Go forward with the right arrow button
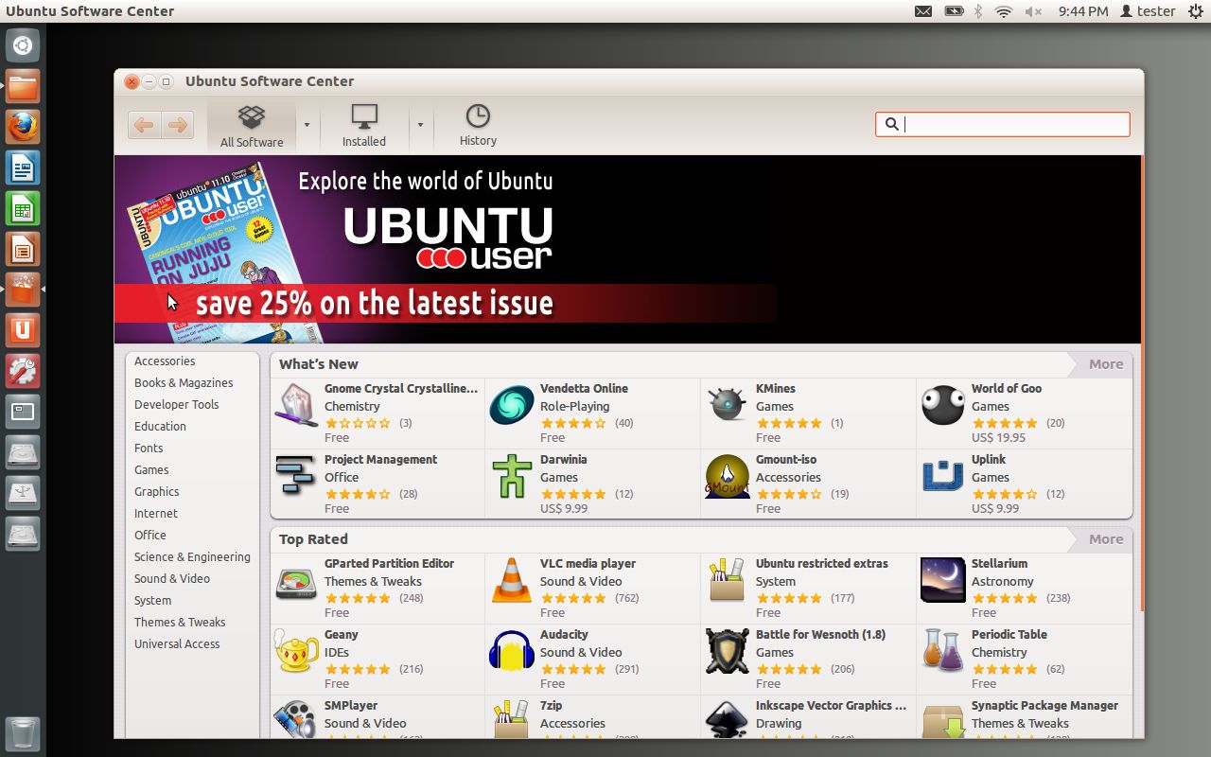 (177, 125)
